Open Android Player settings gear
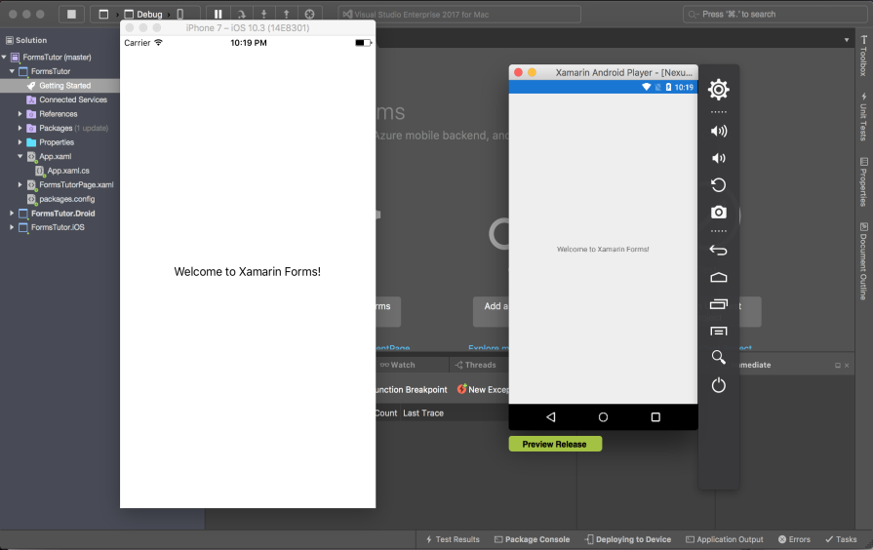Image resolution: width=873 pixels, height=550 pixels. pos(718,89)
